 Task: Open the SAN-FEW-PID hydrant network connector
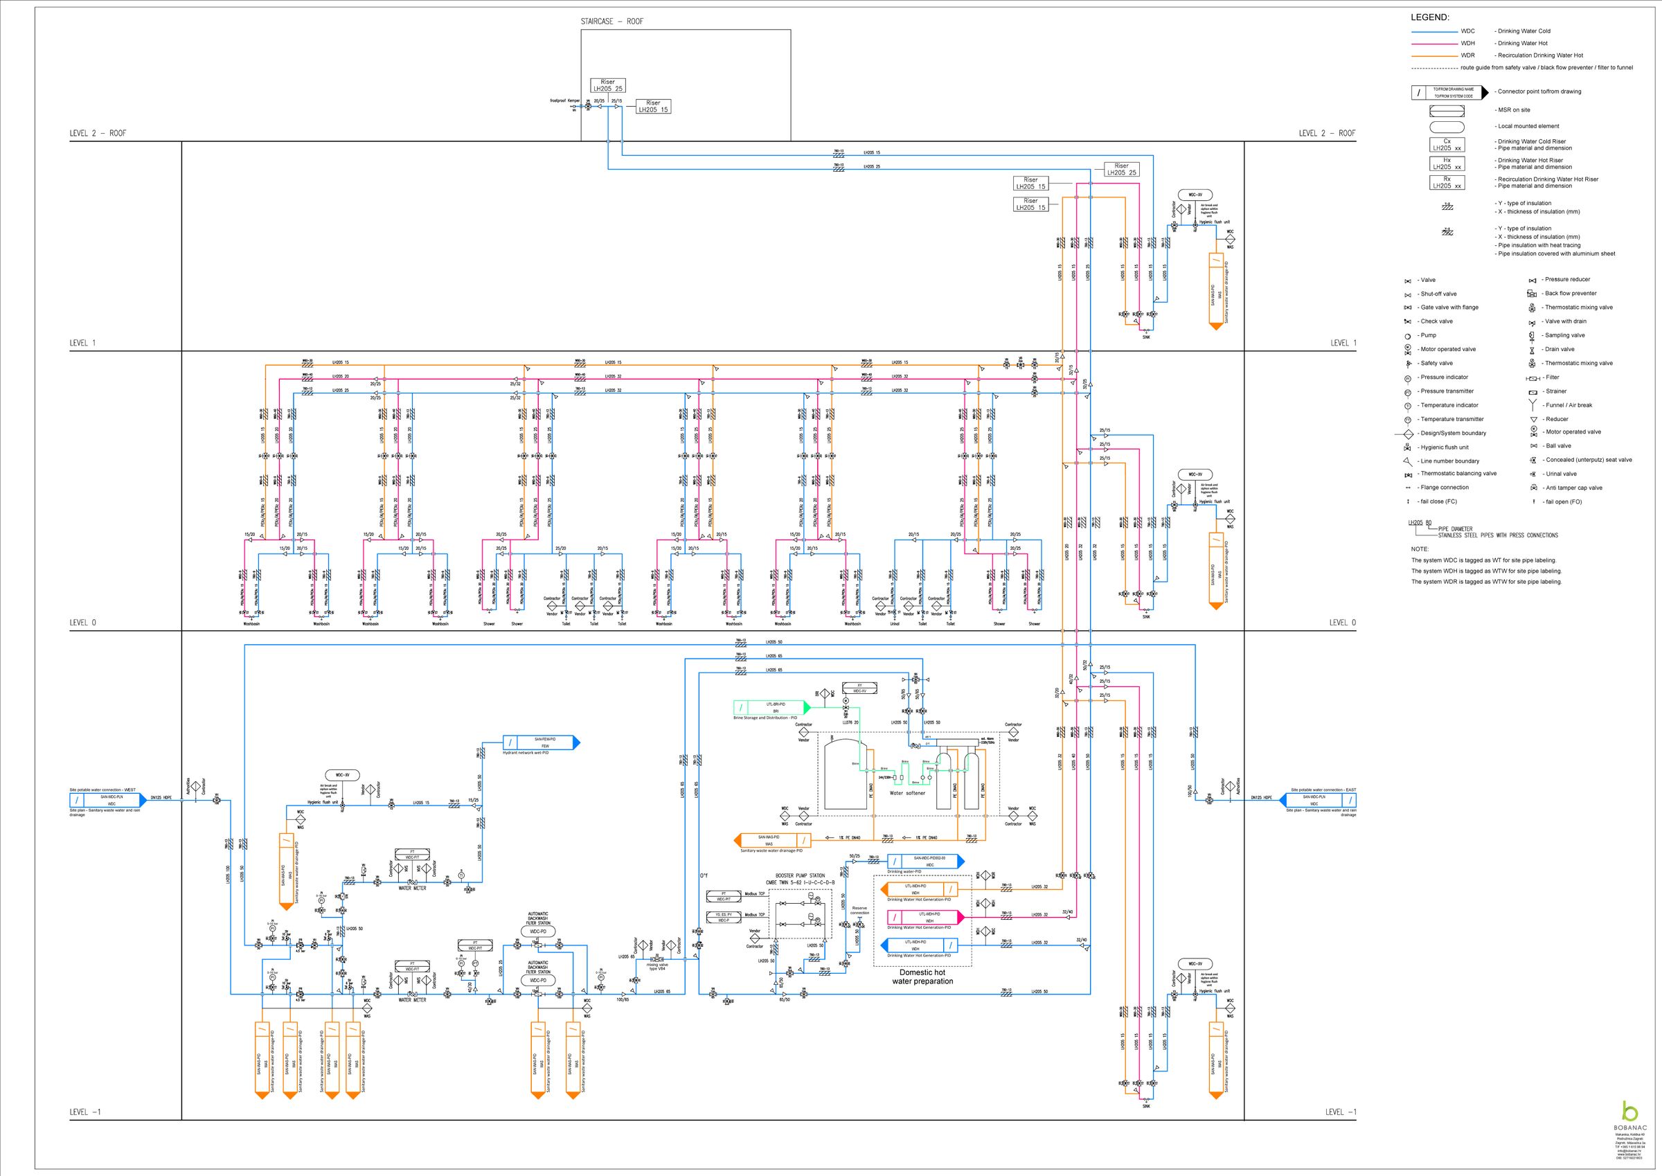pos(541,742)
